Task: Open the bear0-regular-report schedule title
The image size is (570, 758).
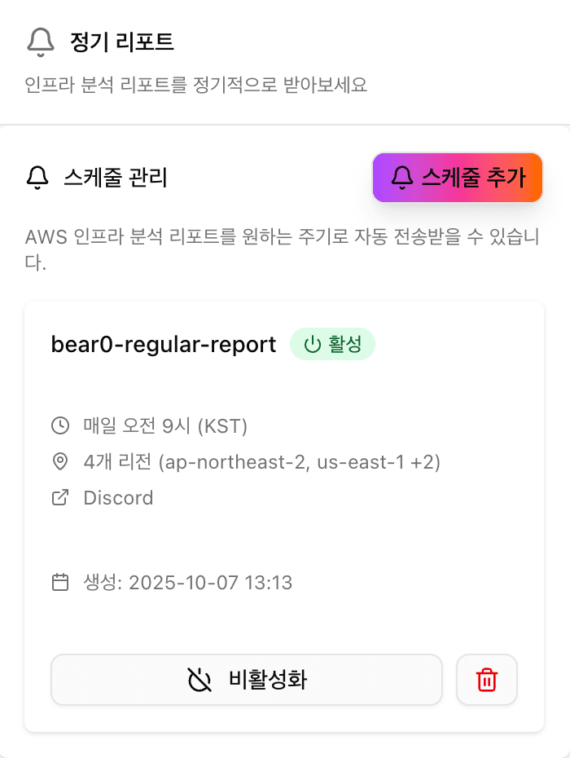Action: (x=164, y=344)
